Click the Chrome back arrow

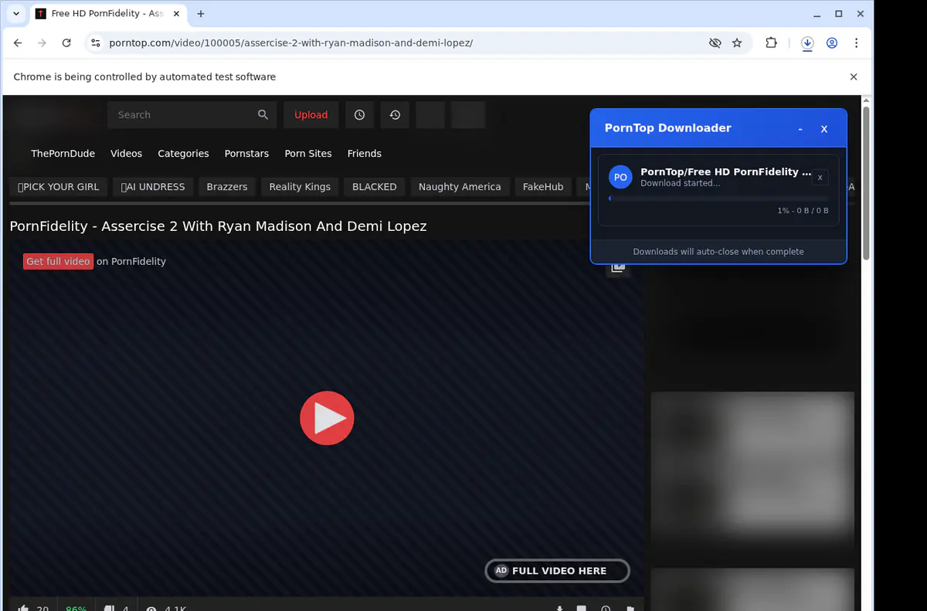18,43
